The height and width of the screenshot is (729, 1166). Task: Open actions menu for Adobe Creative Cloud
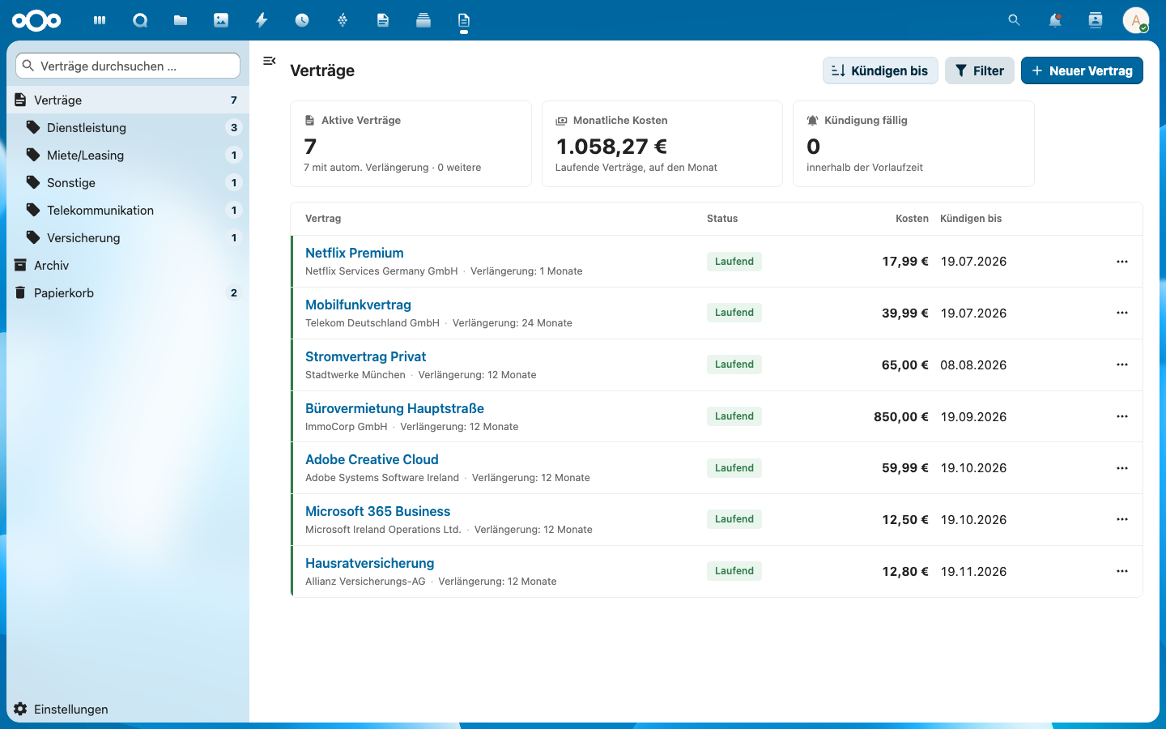(x=1122, y=468)
